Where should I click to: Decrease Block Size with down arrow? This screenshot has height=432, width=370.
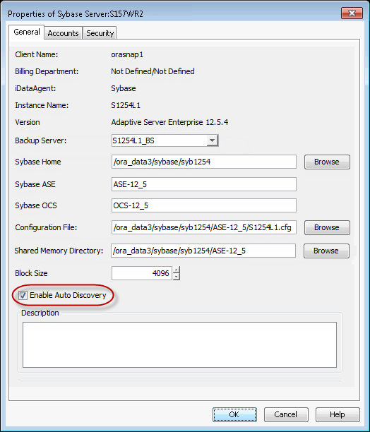(177, 277)
